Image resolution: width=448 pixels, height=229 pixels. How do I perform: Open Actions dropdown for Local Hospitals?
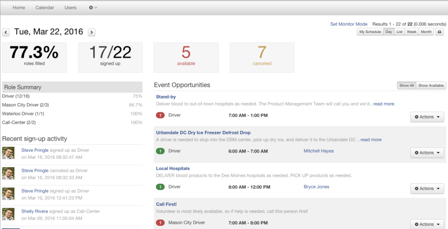pos(427,189)
